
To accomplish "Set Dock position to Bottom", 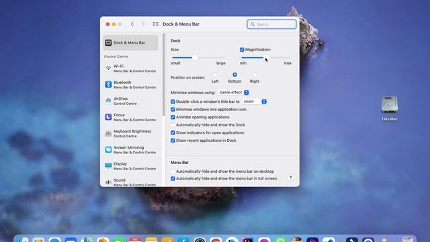I will pos(234,75).
